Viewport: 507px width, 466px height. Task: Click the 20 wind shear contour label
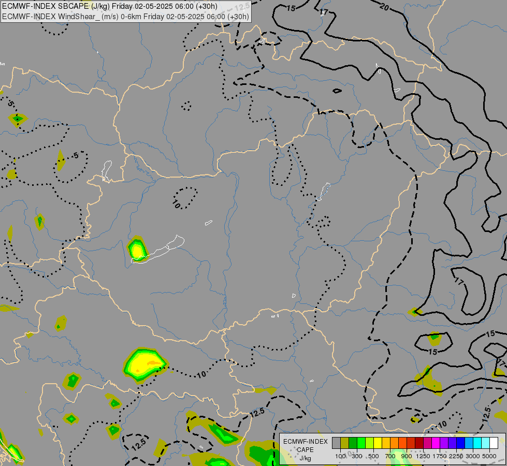pyautogui.click(x=384, y=6)
